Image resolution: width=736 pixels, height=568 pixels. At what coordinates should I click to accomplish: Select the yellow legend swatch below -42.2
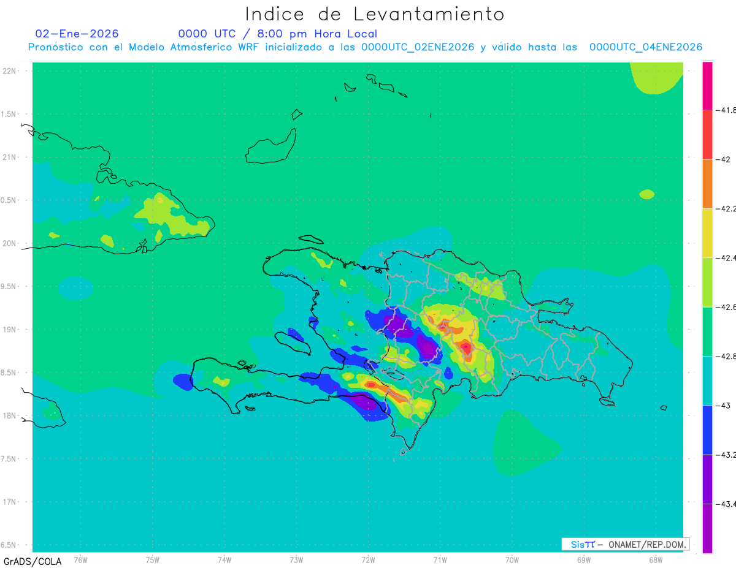click(x=707, y=233)
